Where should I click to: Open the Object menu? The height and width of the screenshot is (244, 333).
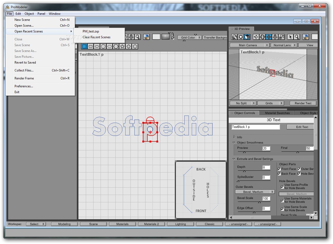[x=29, y=14]
